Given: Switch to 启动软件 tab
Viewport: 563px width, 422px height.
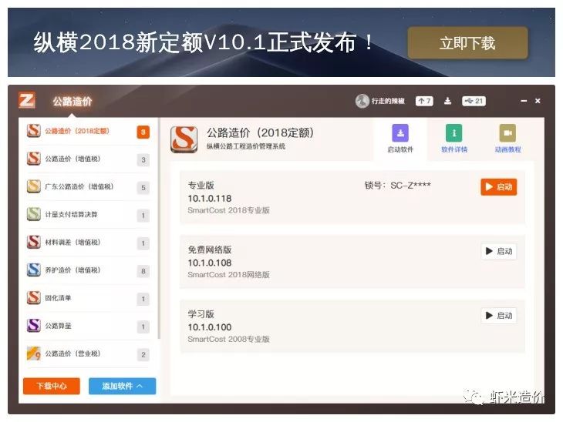Looking at the screenshot, I should 400,139.
